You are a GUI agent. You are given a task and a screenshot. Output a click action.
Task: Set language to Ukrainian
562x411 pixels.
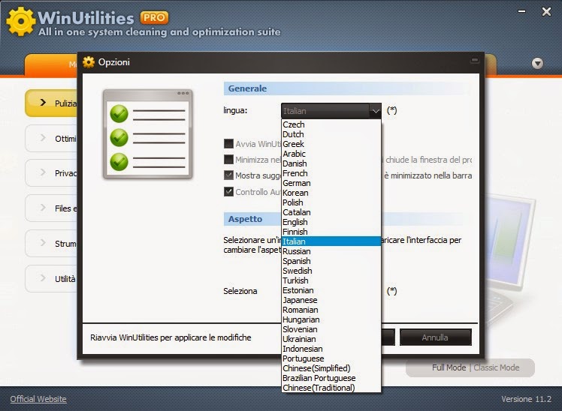pos(331,339)
